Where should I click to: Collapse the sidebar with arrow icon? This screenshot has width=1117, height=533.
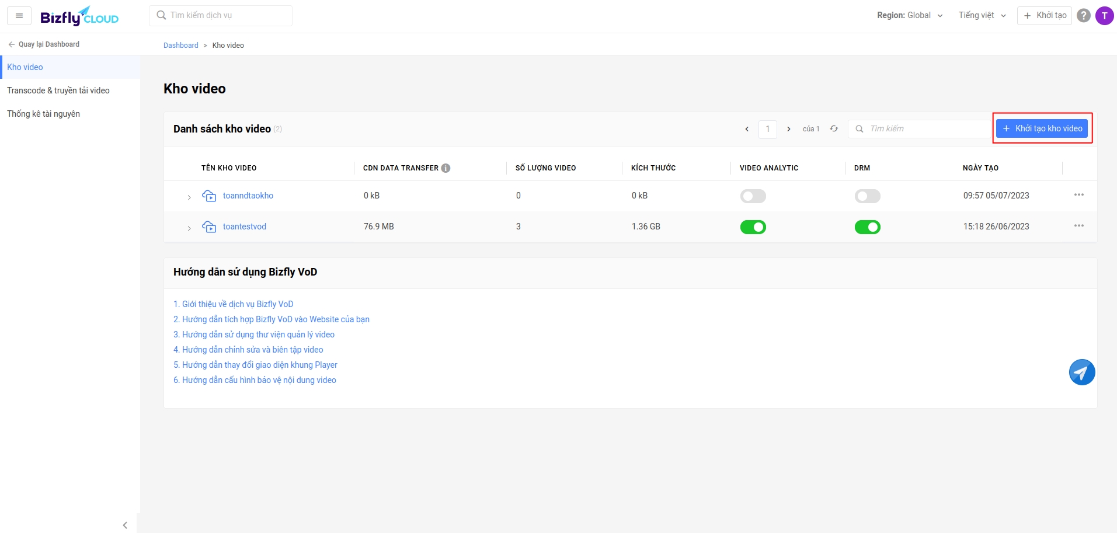point(125,525)
